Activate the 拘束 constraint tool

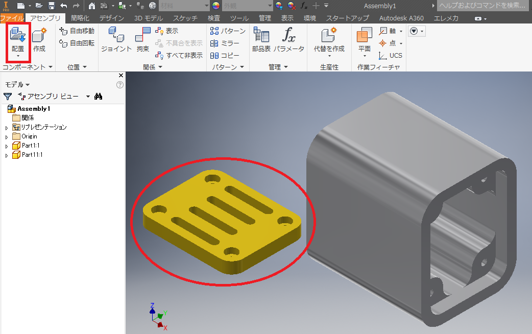[x=143, y=39]
